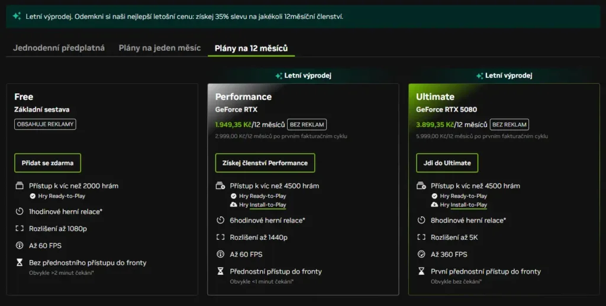
Task: Click Letní výprodej label above Ultimate card
Action: (x=508, y=76)
